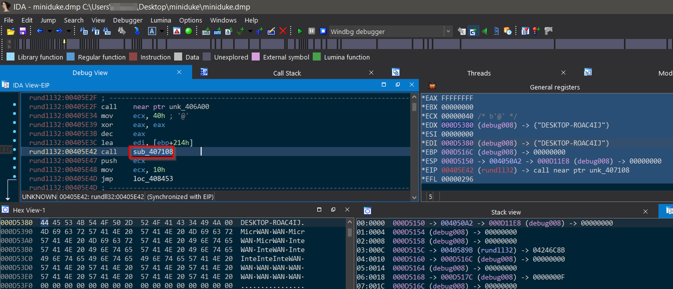Click the blue star-plus toolbar icon
Image resolution: width=673 pixels, height=289 pixels.
tap(259, 31)
